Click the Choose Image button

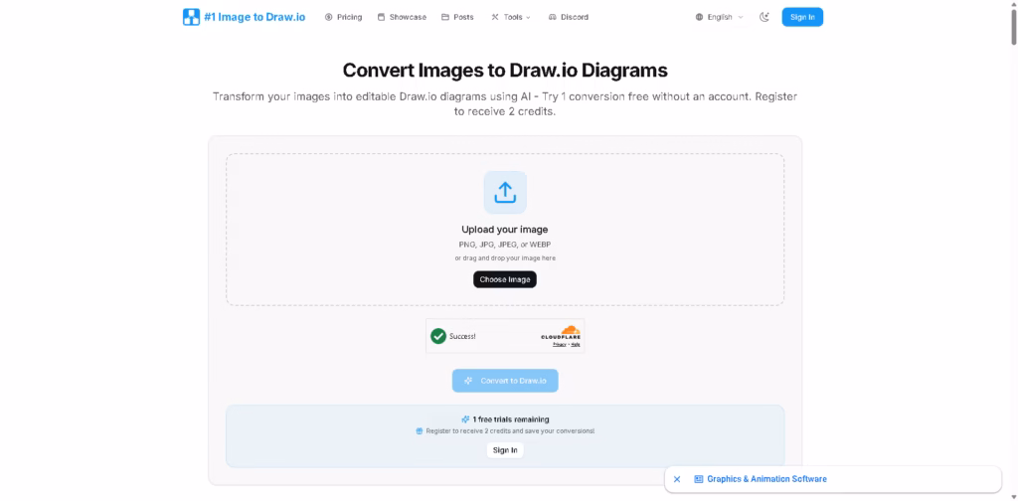click(505, 279)
